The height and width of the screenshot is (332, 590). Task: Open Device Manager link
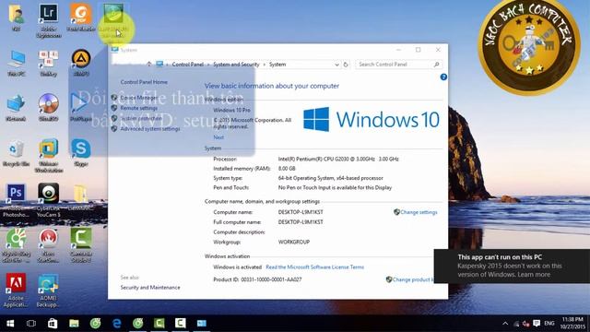click(x=139, y=98)
